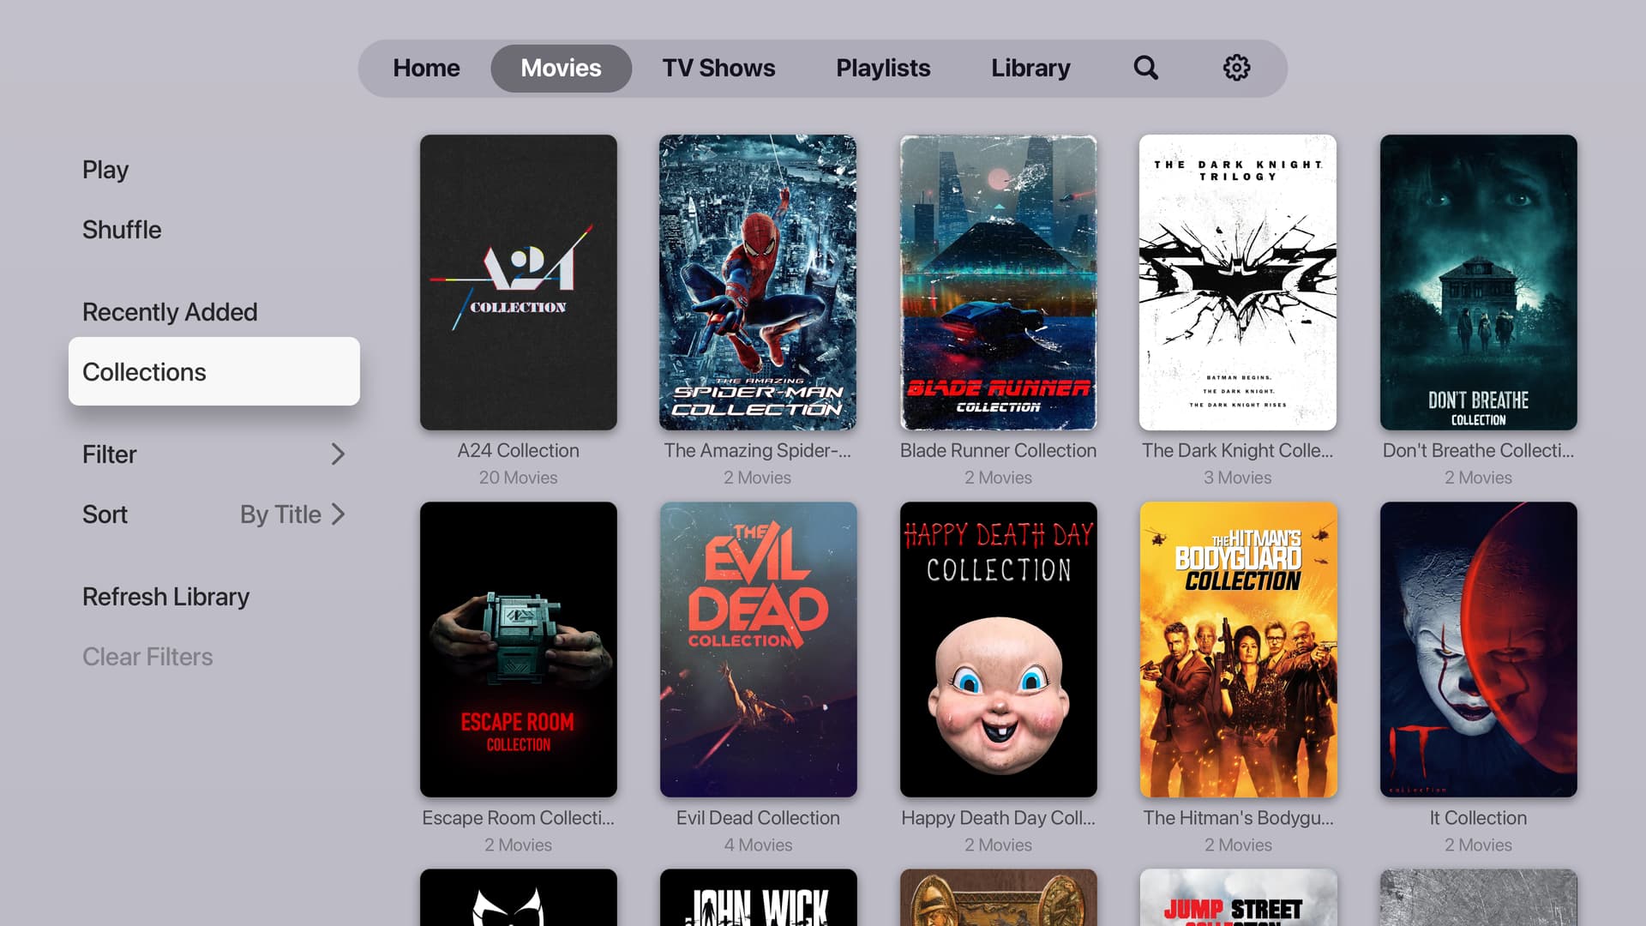Image resolution: width=1646 pixels, height=926 pixels.
Task: Open the Sort By Title chevron
Action: [338, 514]
